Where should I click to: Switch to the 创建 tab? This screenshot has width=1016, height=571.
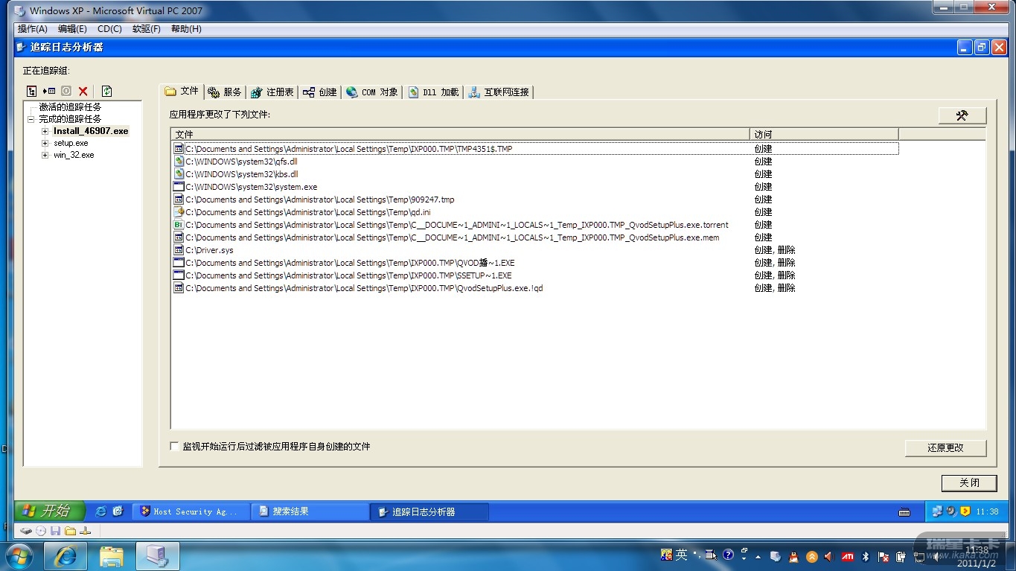pyautogui.click(x=320, y=92)
